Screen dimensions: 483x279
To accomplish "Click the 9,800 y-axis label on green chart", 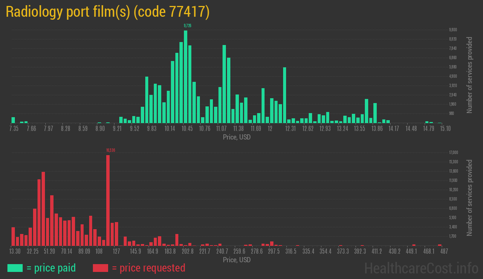I will (x=453, y=30).
